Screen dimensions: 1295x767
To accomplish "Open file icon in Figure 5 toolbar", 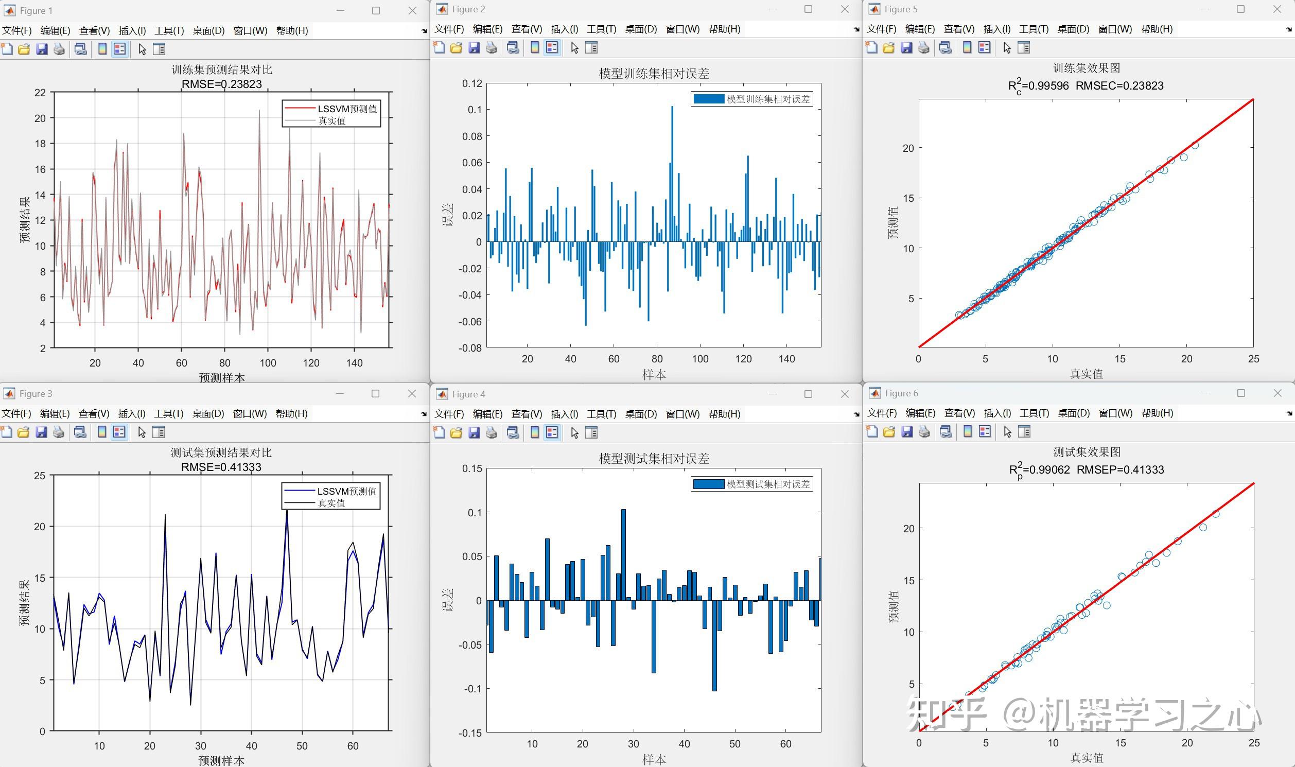I will click(888, 48).
